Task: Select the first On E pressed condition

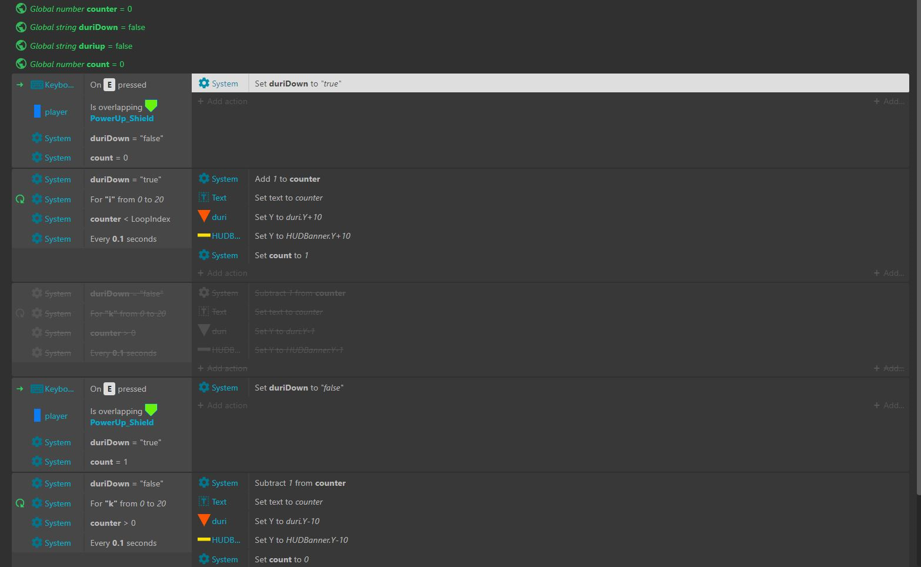Action: [138, 85]
